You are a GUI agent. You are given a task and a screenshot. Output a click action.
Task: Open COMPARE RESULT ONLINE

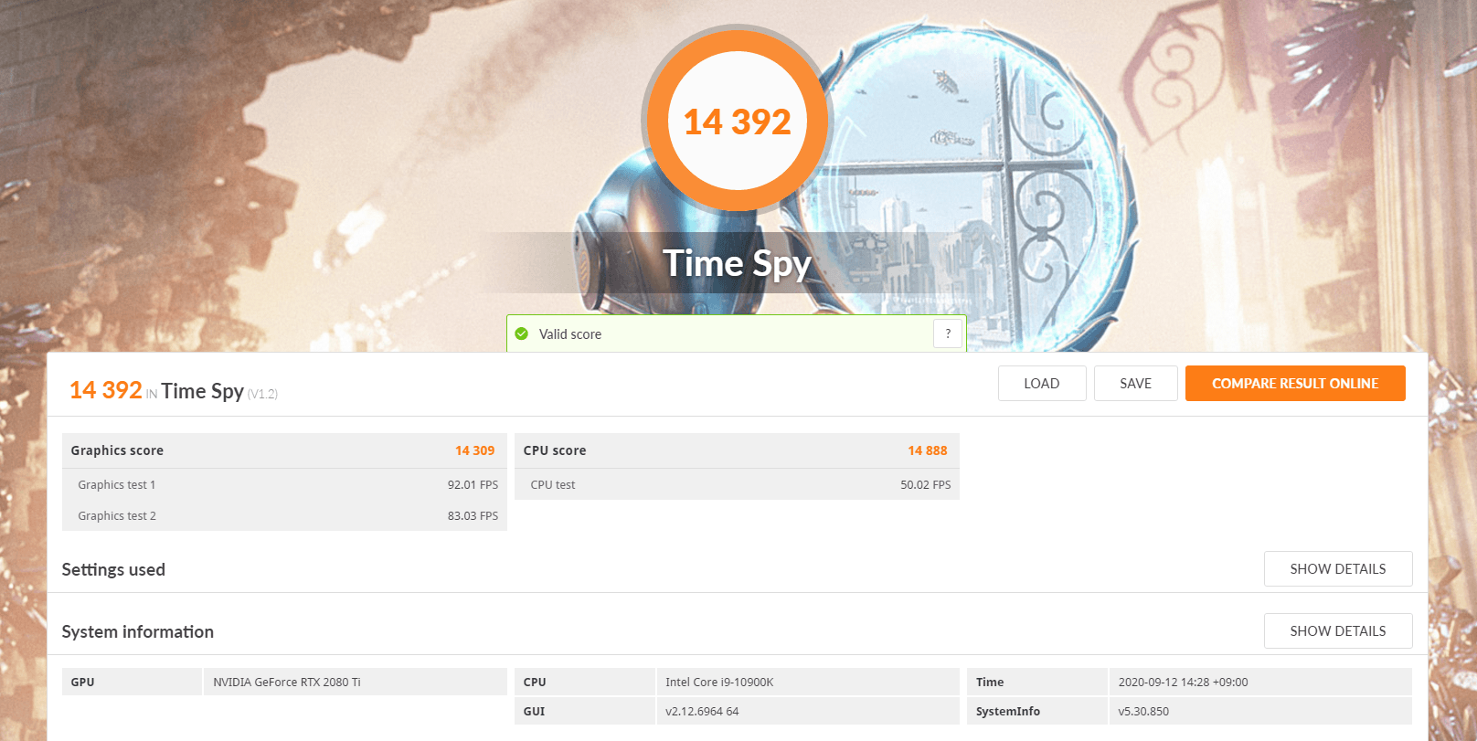click(x=1295, y=384)
